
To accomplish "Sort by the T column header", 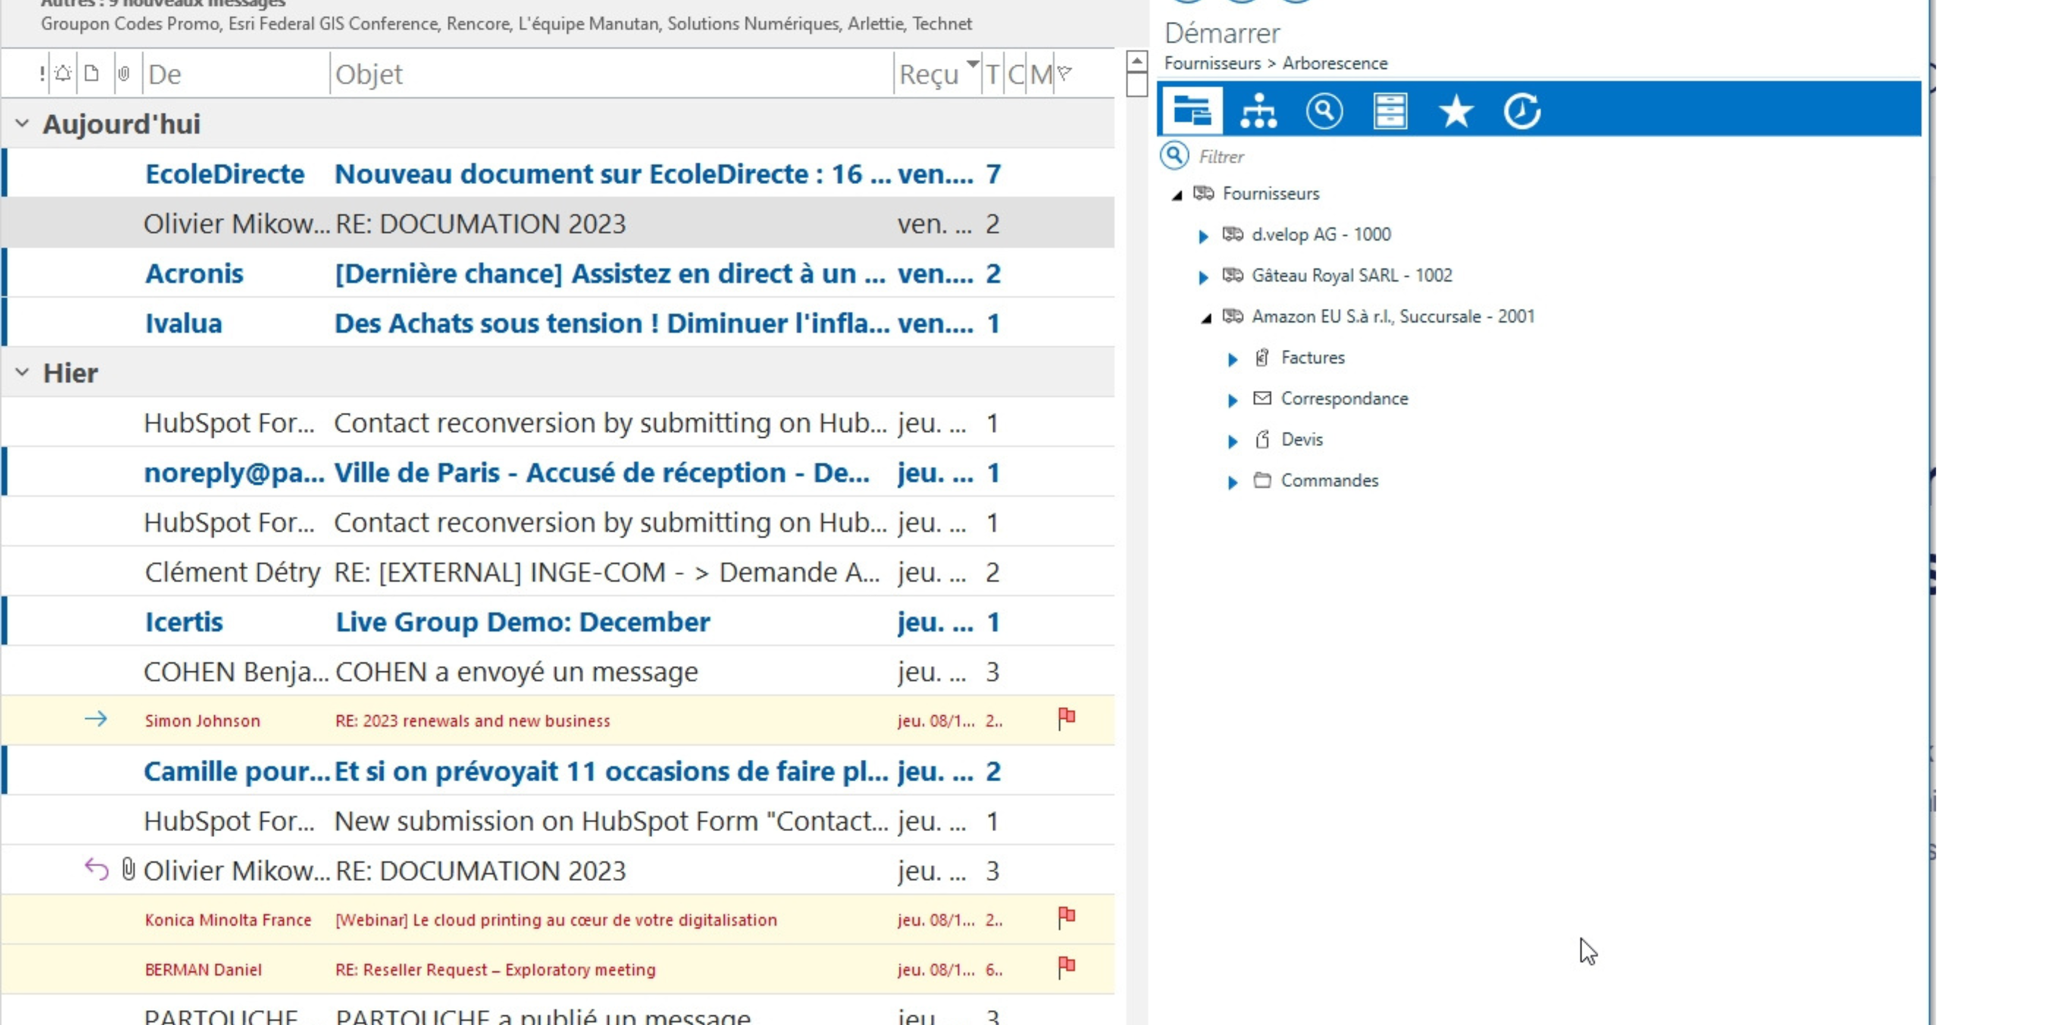I will click(x=992, y=74).
